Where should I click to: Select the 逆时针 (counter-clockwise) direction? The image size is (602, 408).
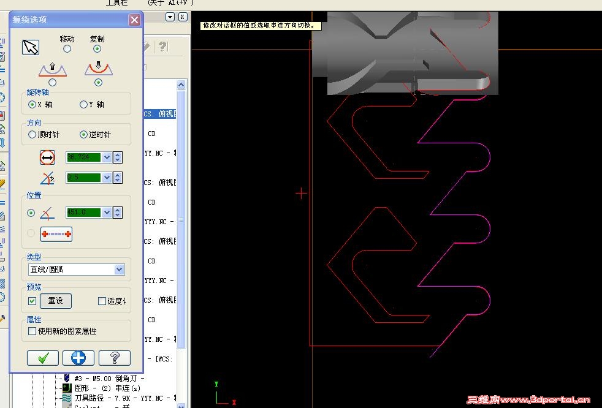click(x=83, y=135)
